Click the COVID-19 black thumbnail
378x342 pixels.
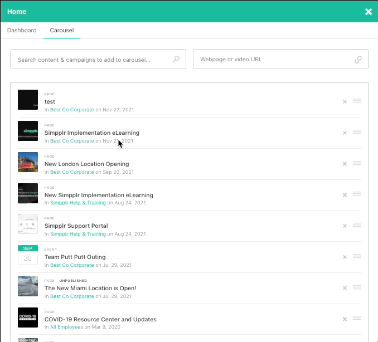[x=28, y=317]
